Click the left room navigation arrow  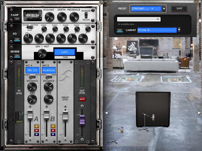click(x=107, y=113)
